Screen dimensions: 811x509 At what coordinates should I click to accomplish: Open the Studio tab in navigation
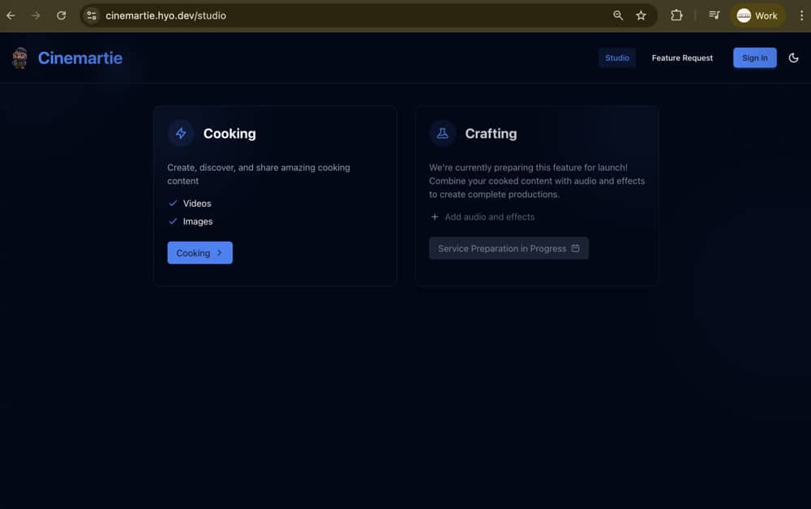click(617, 58)
